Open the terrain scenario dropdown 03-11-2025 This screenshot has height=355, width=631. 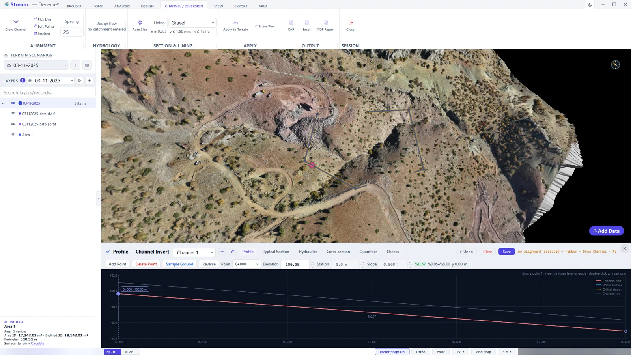point(36,65)
